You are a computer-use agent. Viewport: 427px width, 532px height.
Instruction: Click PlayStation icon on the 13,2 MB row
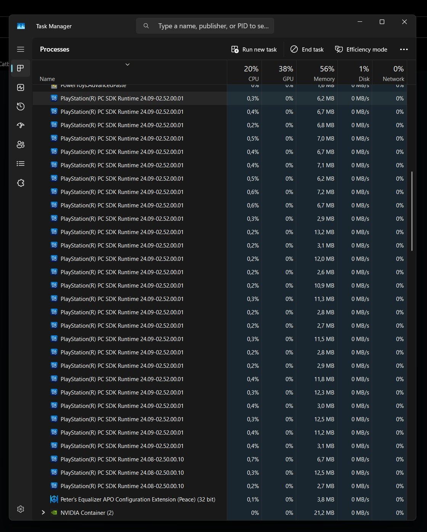(54, 232)
